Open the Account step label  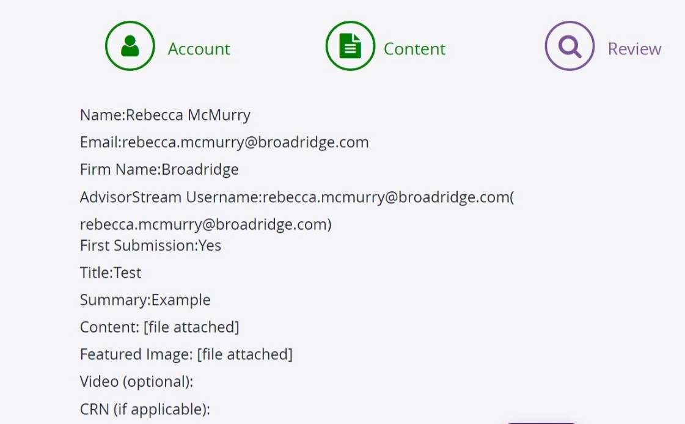(x=199, y=49)
